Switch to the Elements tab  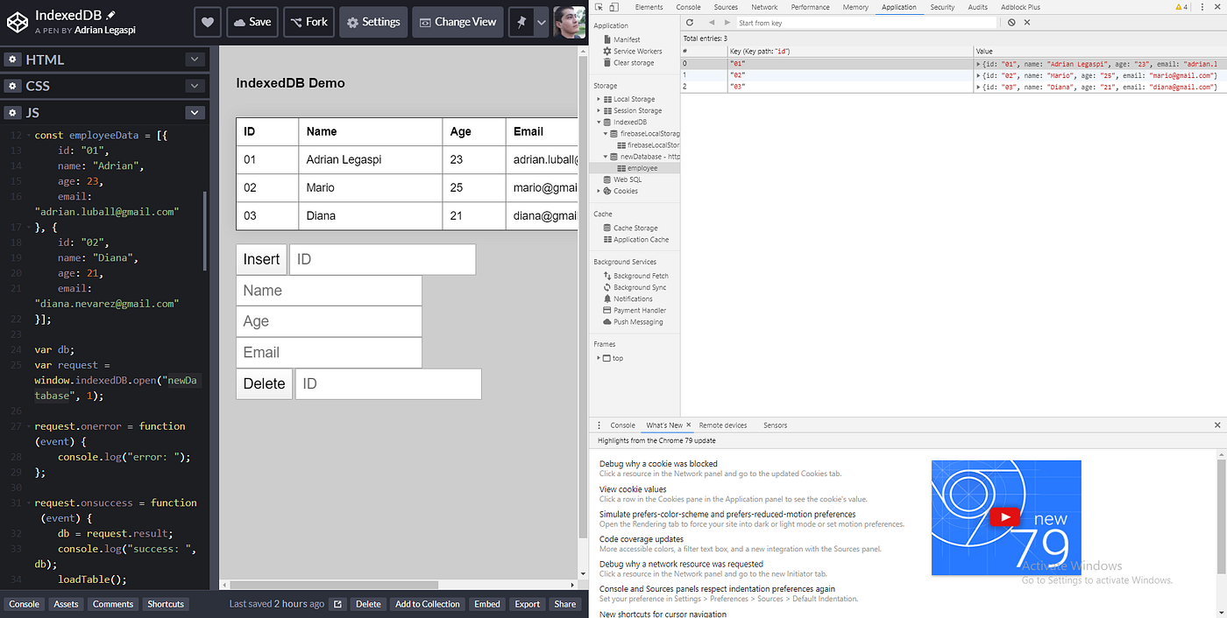click(x=649, y=7)
